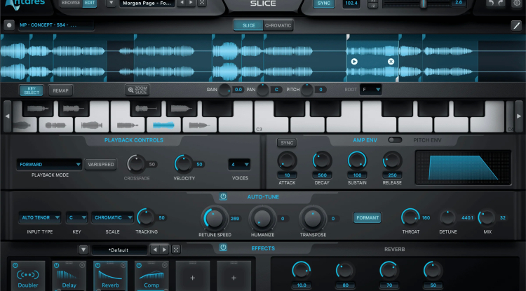Open the Voices dropdown
Image resolution: width=526 pixels, height=291 pixels.
[x=240, y=164]
